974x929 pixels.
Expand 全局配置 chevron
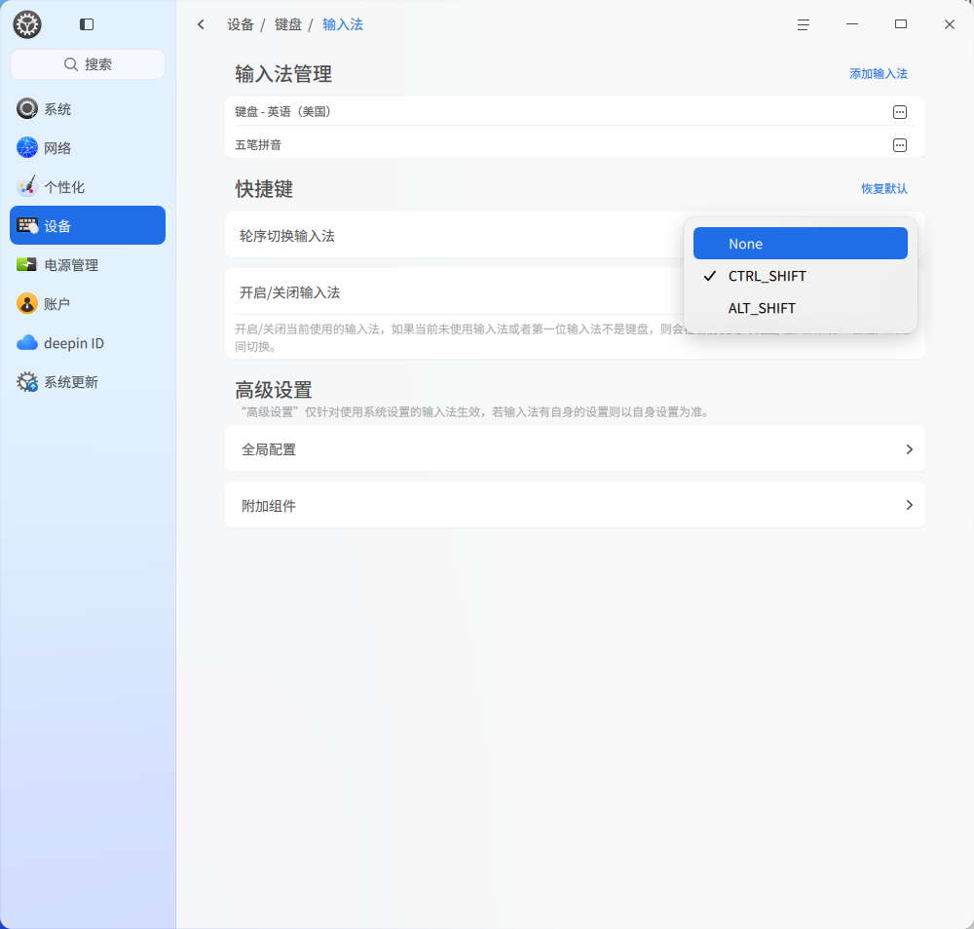tap(909, 449)
